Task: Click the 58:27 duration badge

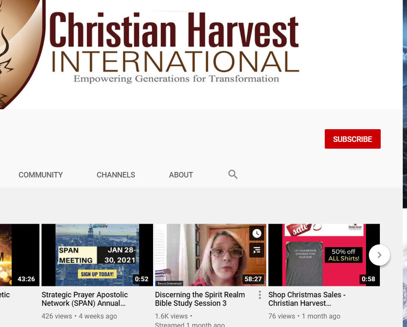Action: point(253,279)
